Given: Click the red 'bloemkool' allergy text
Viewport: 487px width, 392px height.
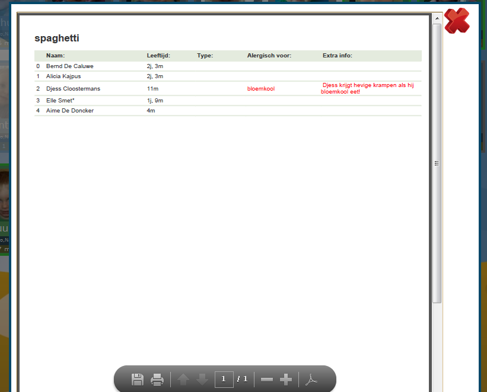Looking at the screenshot, I should click(261, 89).
